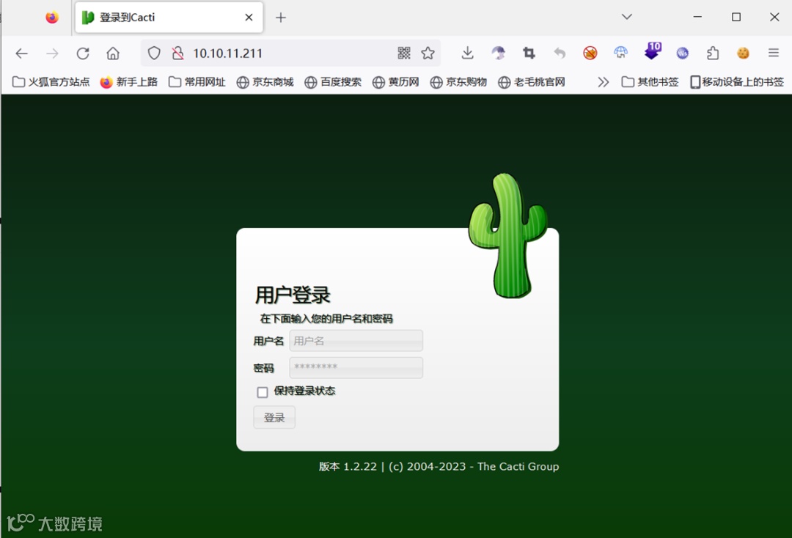Focus the 密码 password field
This screenshot has width=792, height=538.
click(x=356, y=367)
